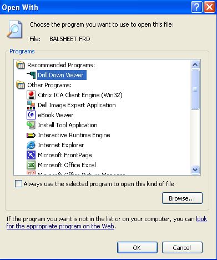This screenshot has height=260, width=217.
Task: Select the eBook Viewer icon
Action: 31,115
